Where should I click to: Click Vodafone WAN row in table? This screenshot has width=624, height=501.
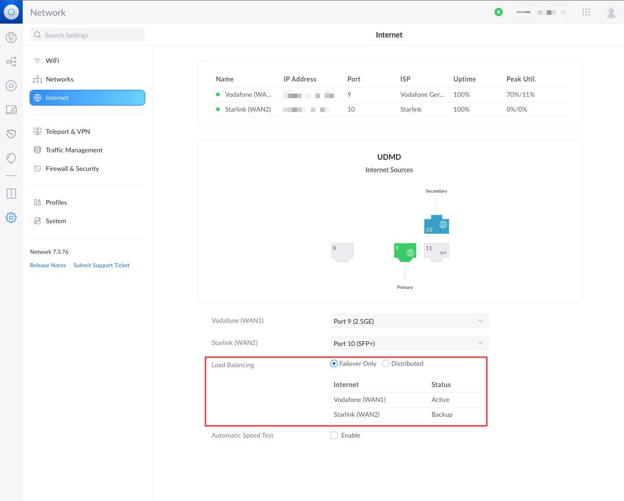389,94
